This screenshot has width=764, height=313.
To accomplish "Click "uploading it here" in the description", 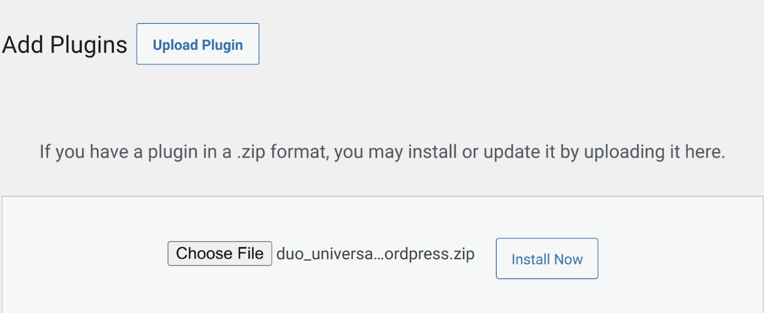I will click(x=654, y=152).
